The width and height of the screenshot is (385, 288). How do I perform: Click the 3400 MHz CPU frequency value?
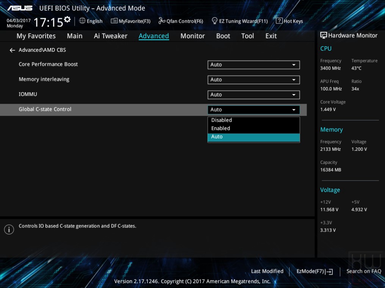[330, 68]
